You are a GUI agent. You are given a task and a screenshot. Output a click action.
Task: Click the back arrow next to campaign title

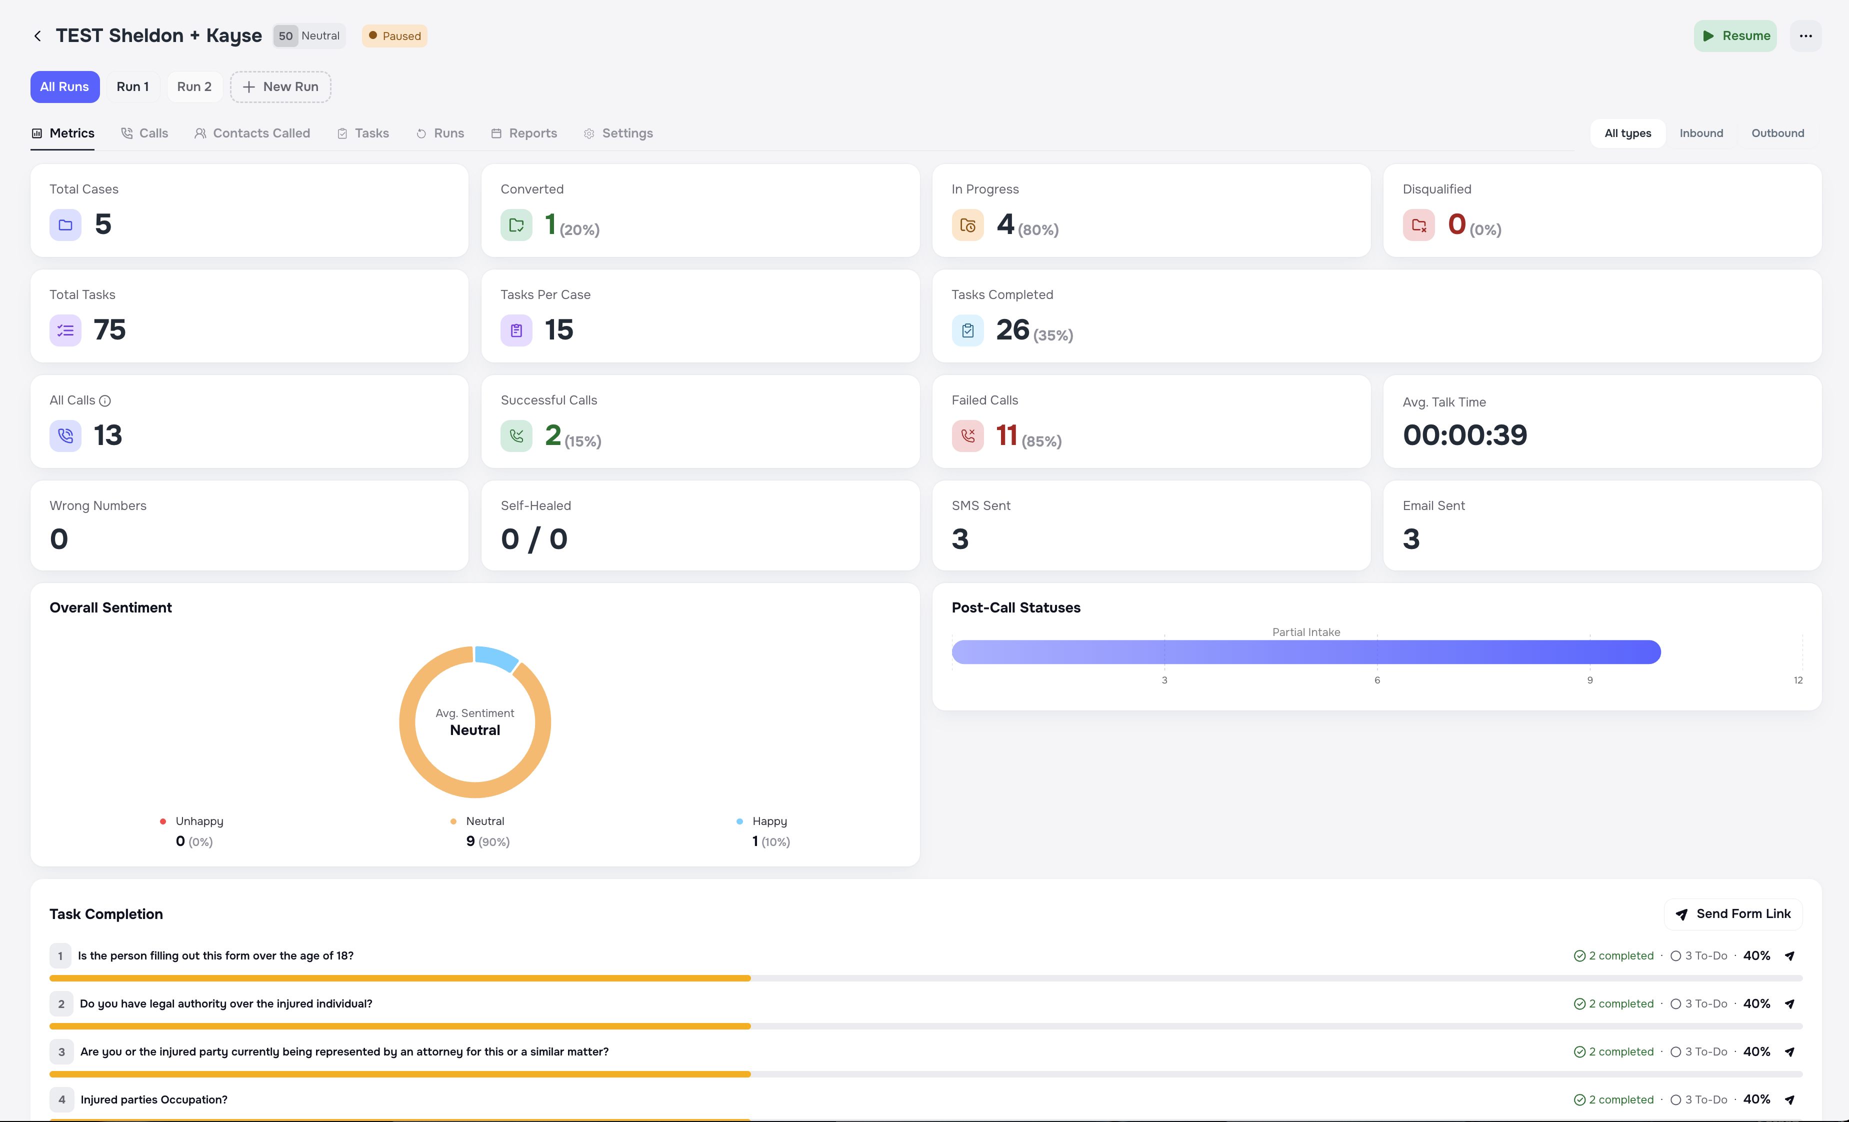tap(37, 35)
